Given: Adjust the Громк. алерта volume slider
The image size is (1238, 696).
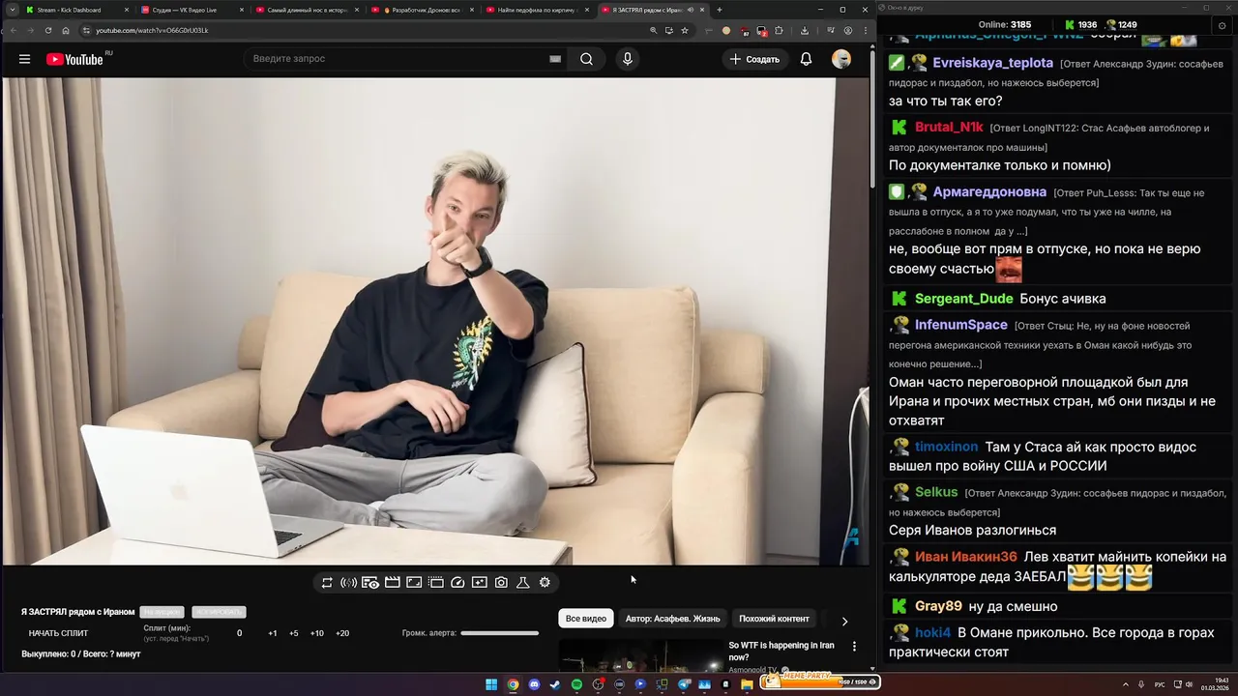Looking at the screenshot, I should [x=499, y=633].
